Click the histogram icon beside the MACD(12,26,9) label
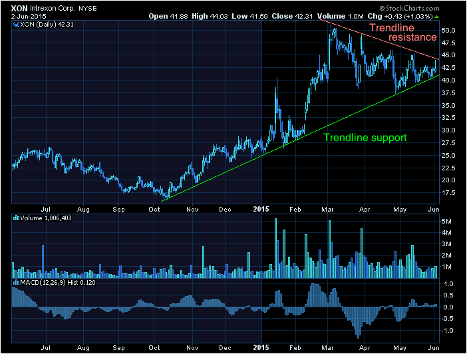The height and width of the screenshot is (354, 467). coord(17,283)
